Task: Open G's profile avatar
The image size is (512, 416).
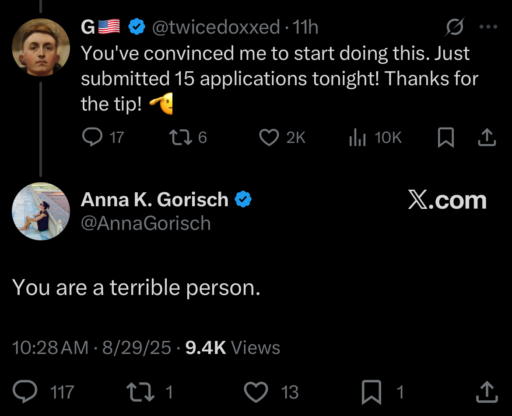Action: click(41, 47)
